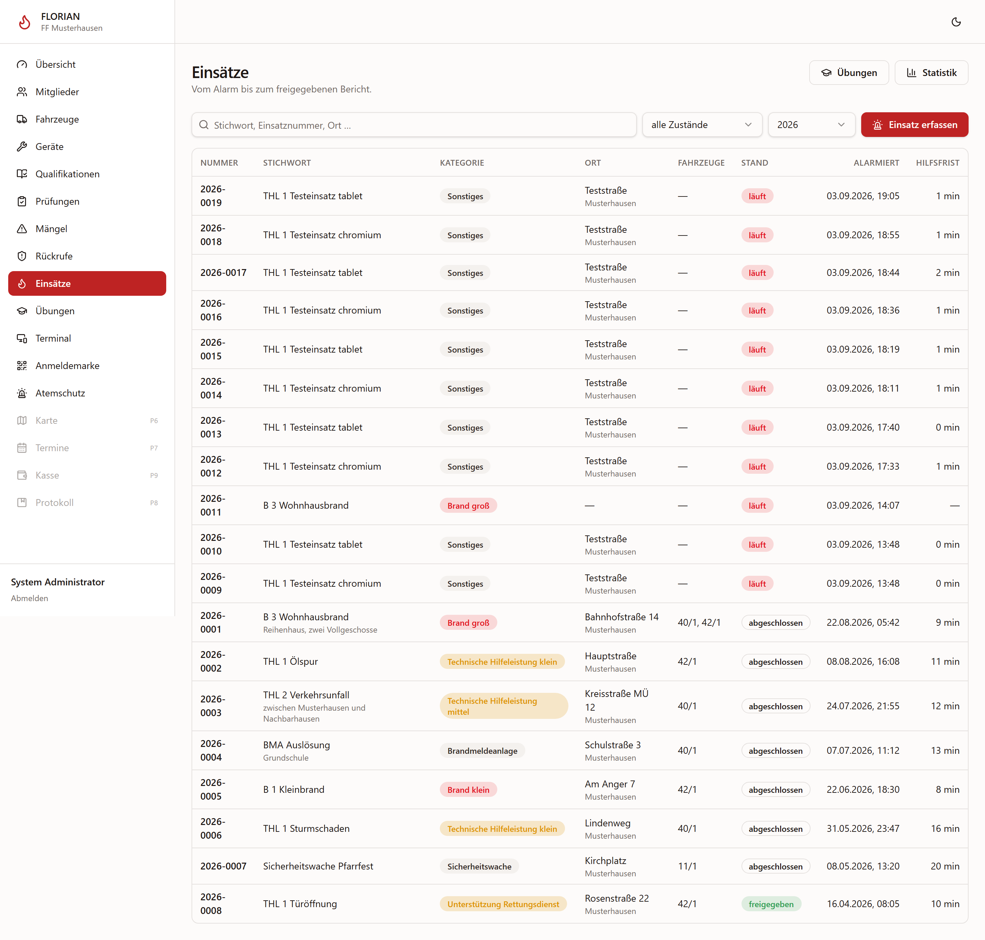Open Übersicht via its gauge icon

[x=22, y=65]
